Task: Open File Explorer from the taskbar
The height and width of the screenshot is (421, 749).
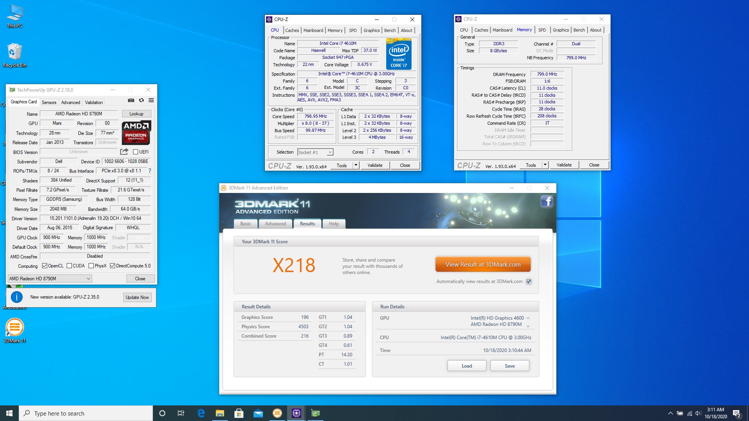Action: tap(220, 413)
